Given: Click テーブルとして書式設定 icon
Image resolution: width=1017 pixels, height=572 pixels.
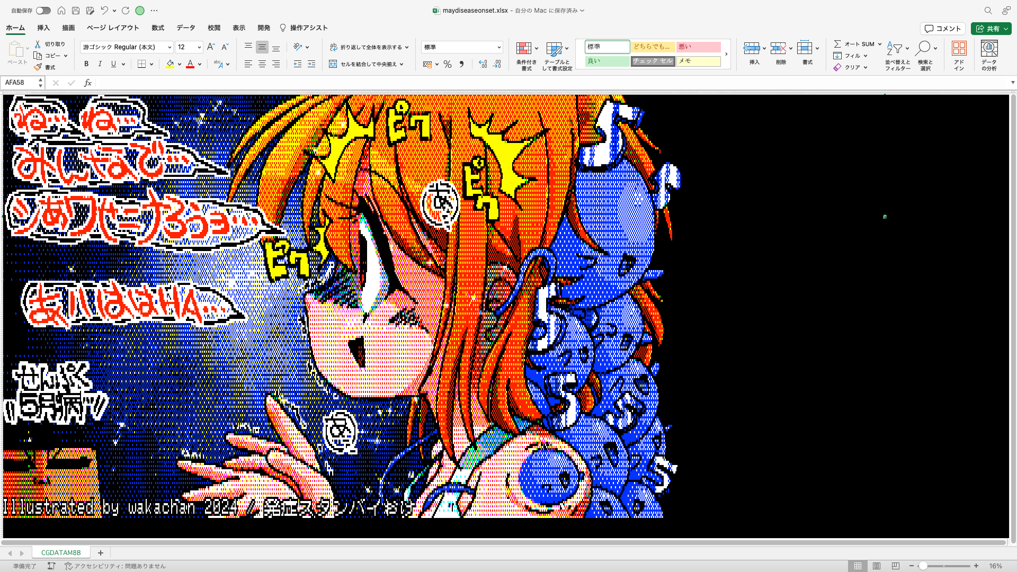Looking at the screenshot, I should [x=554, y=49].
